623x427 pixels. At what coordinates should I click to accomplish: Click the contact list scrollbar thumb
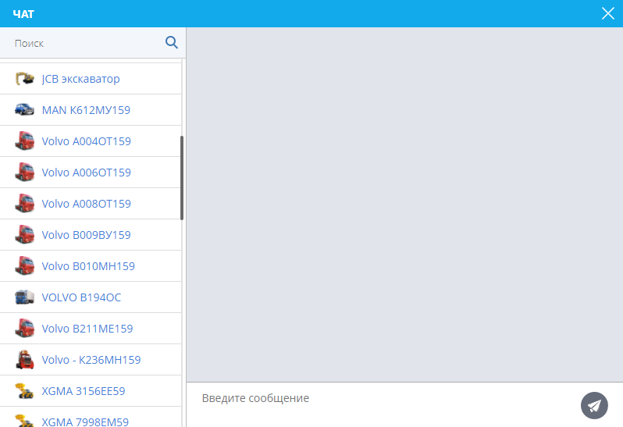[182, 178]
